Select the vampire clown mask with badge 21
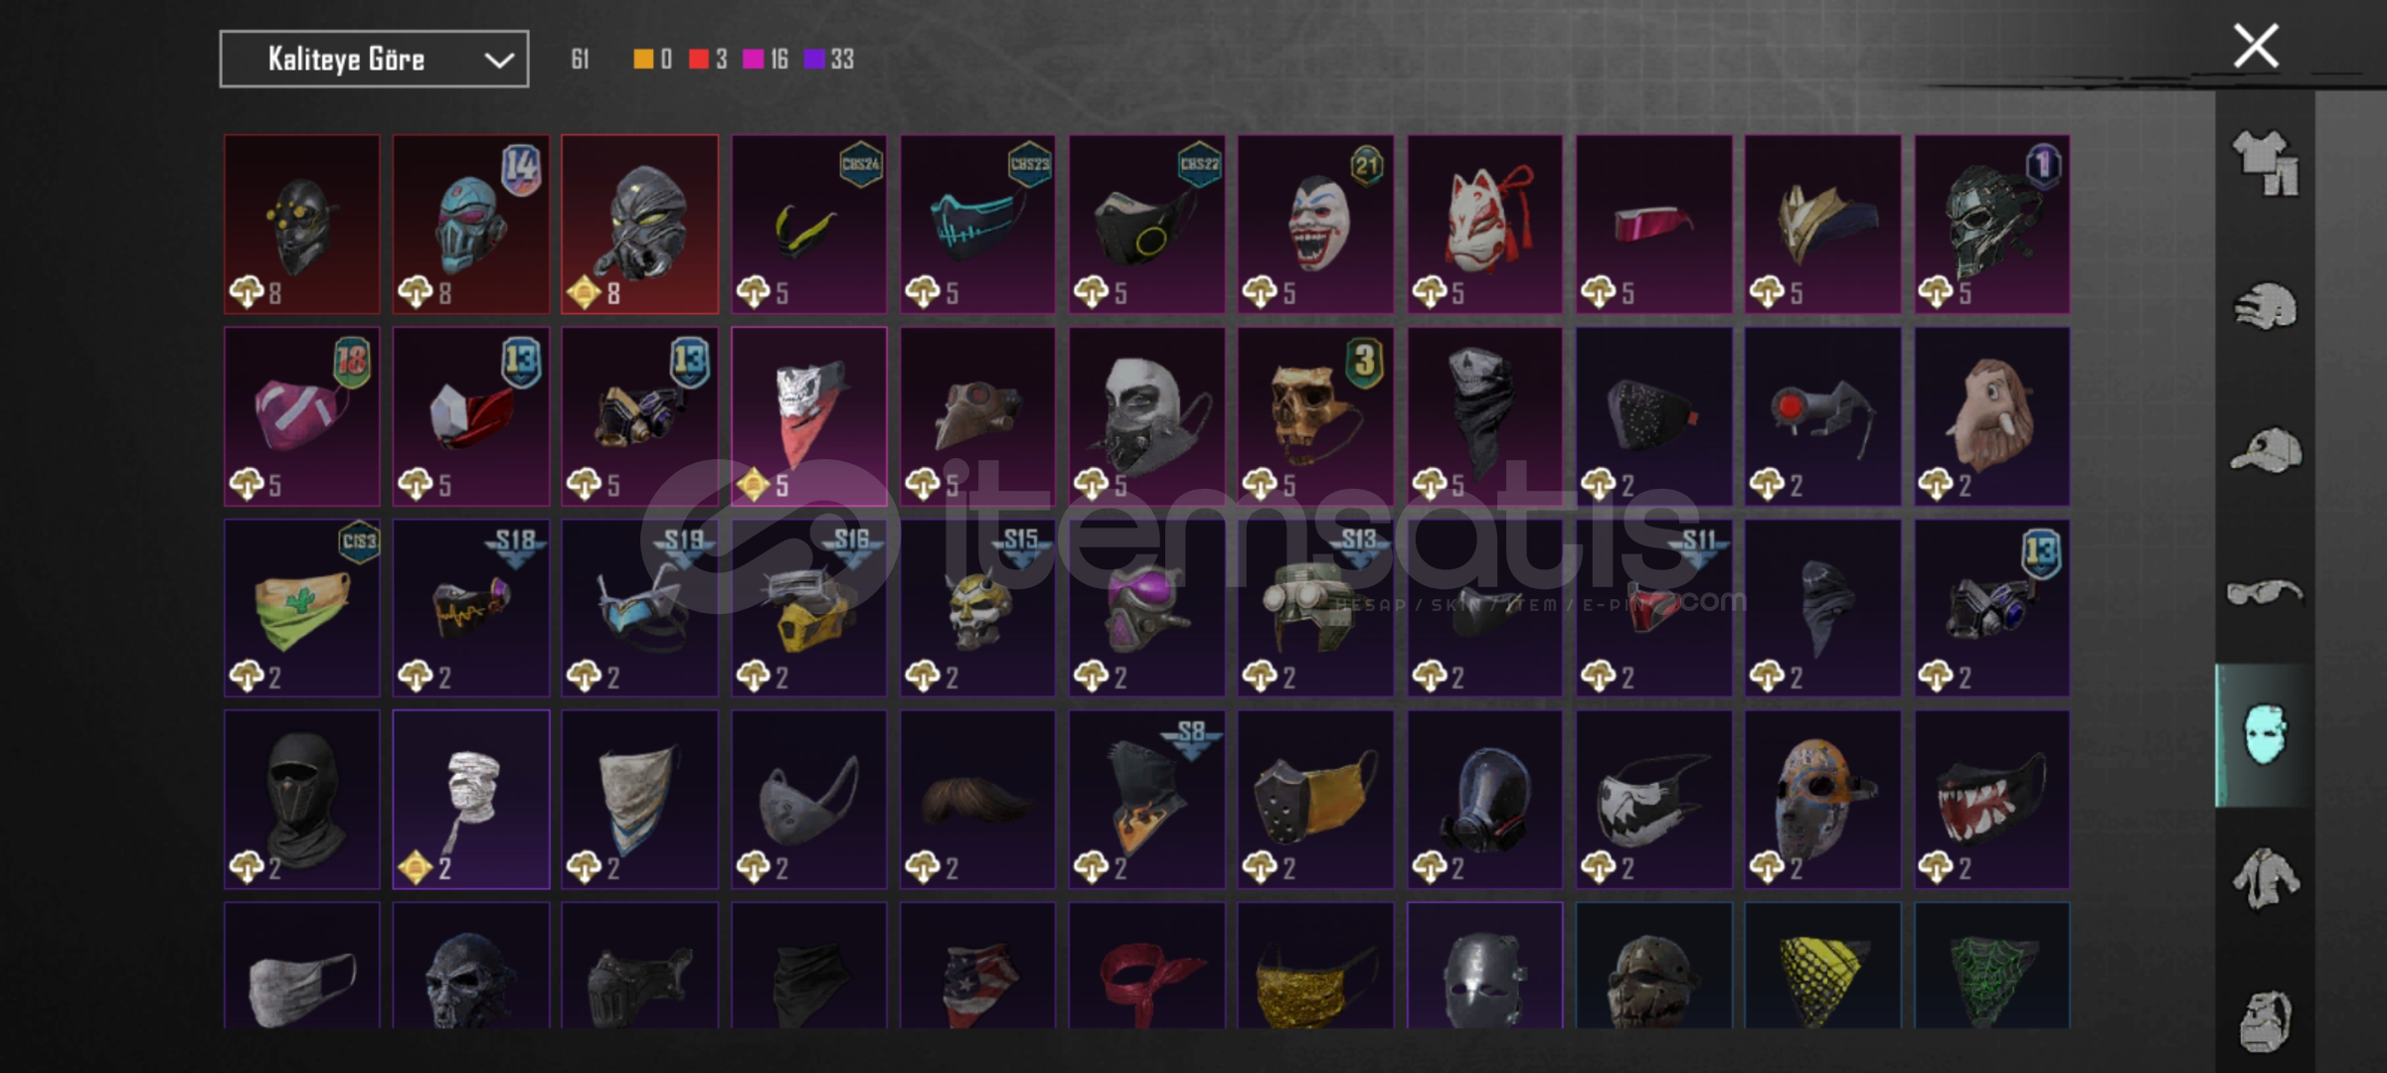The height and width of the screenshot is (1073, 2387). coord(1315,225)
